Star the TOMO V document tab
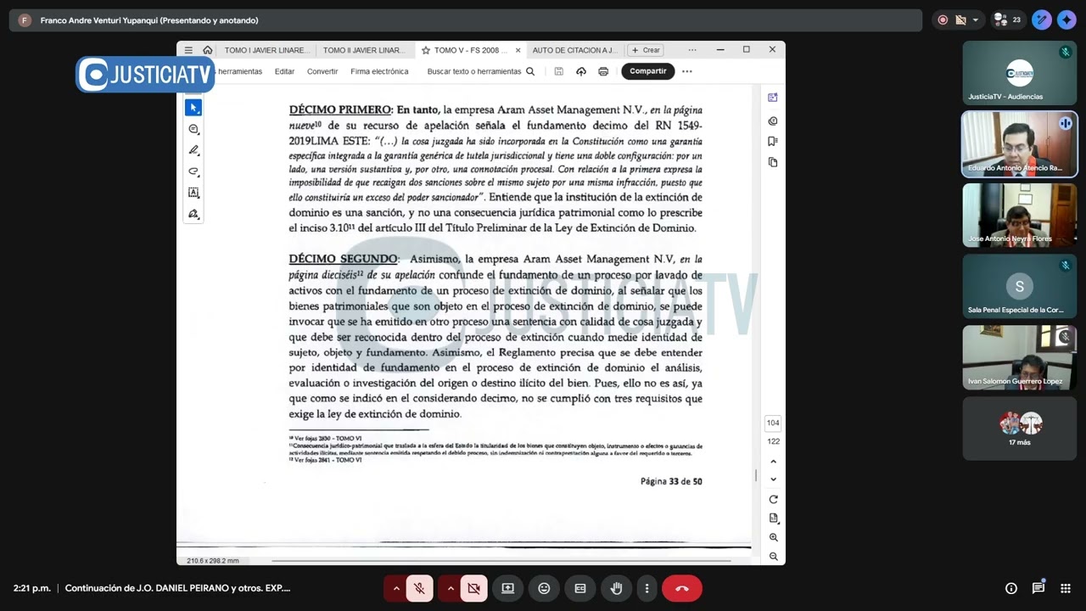Screen dimensions: 1086x611 click(426, 50)
